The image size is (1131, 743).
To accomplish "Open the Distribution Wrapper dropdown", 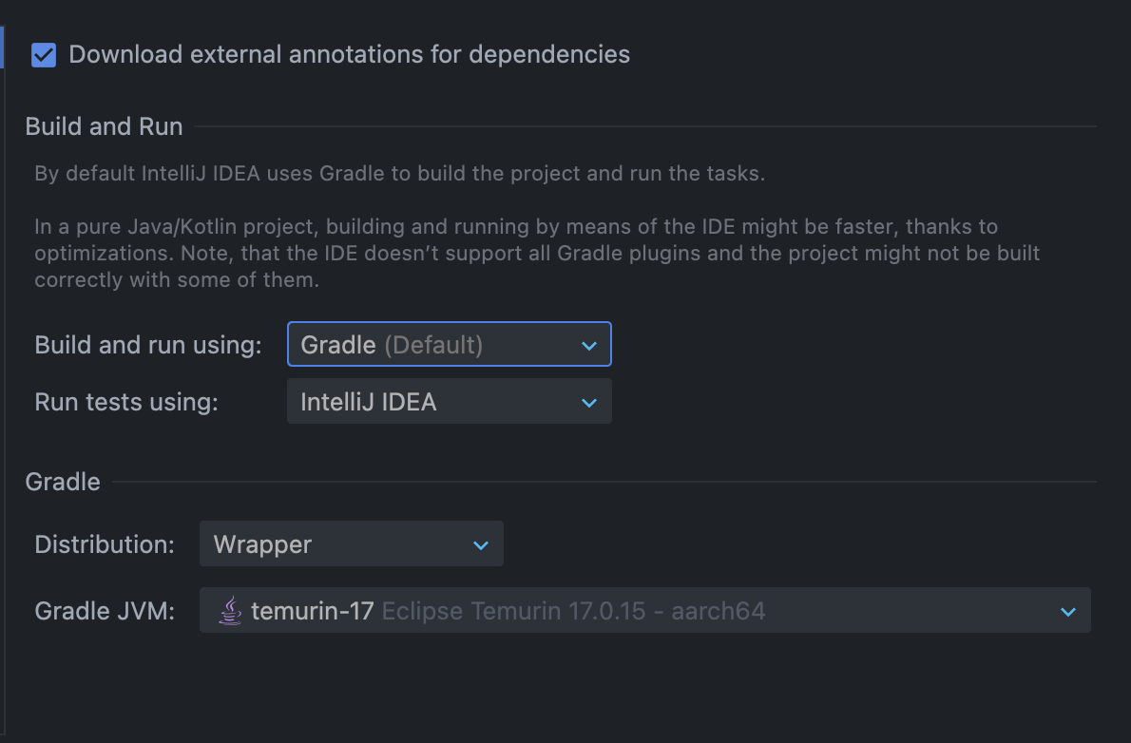I will click(x=337, y=544).
